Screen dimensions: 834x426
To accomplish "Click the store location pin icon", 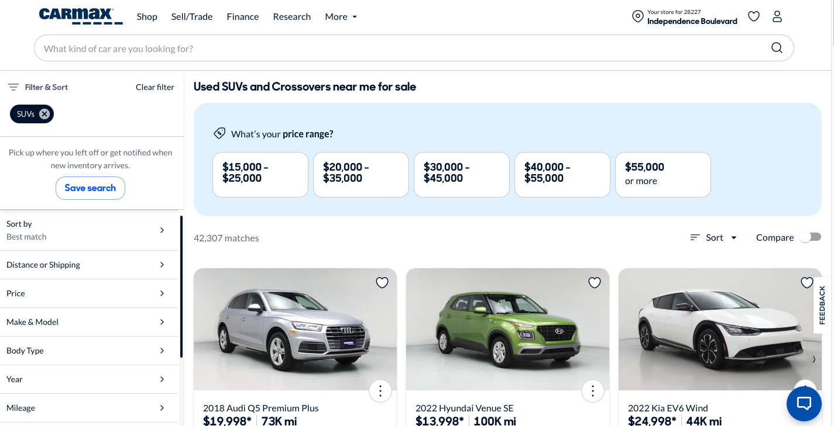I will click(638, 16).
